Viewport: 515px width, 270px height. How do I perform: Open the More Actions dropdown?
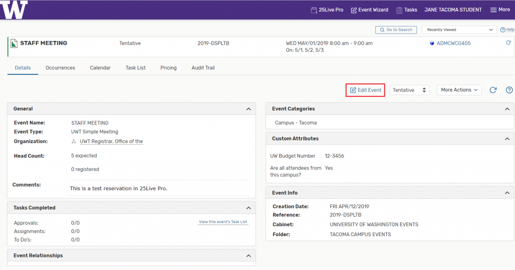(459, 90)
